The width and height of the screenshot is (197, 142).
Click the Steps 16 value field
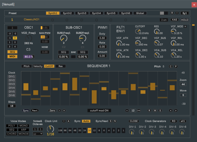12,106
